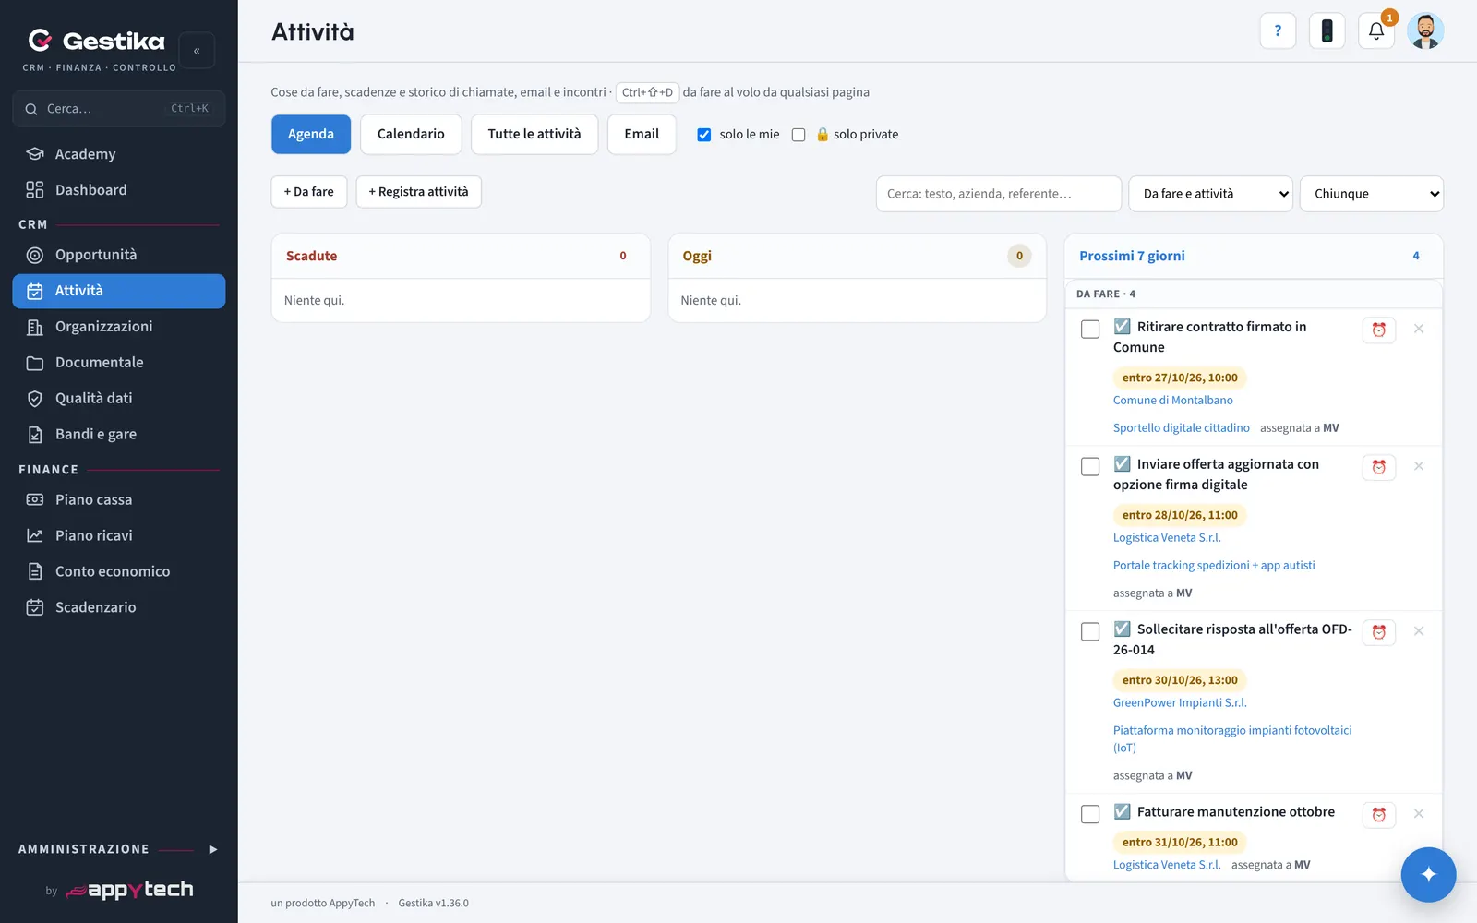Viewport: 1477px width, 923px height.
Task: Check off Sollecitare risposta all'offerta task
Action: coord(1090,632)
